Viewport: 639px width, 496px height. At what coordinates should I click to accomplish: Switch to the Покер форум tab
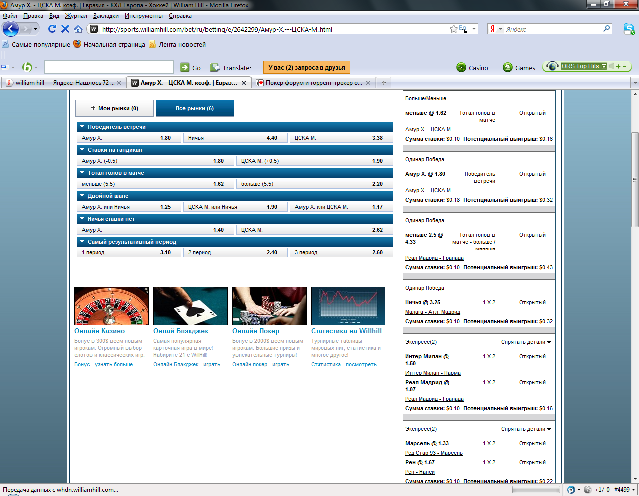click(314, 83)
